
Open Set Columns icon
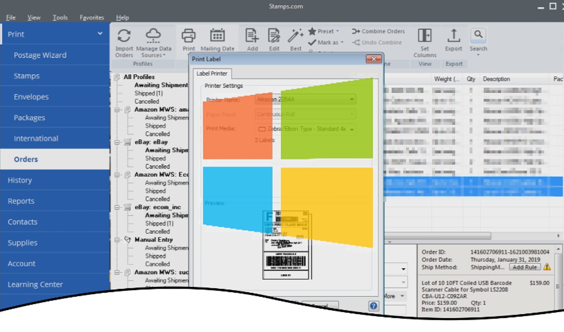(x=425, y=36)
